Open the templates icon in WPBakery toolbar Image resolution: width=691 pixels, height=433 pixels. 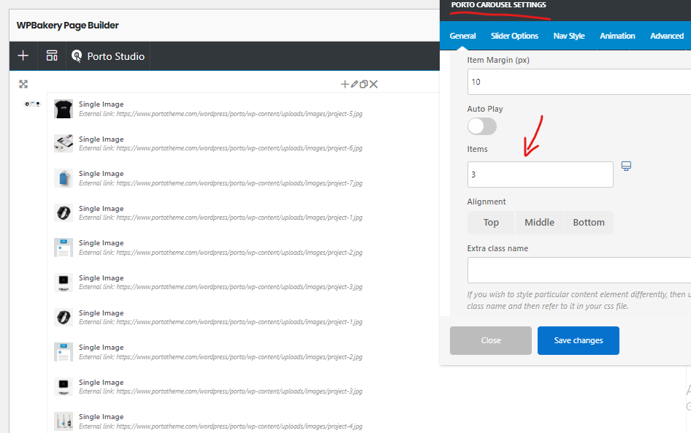pos(52,56)
